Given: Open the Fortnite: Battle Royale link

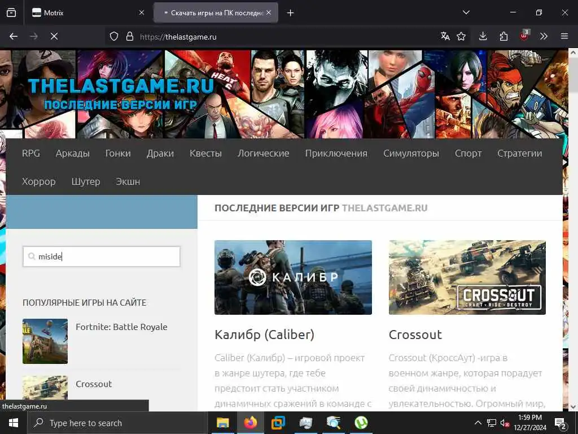Looking at the screenshot, I should point(122,327).
